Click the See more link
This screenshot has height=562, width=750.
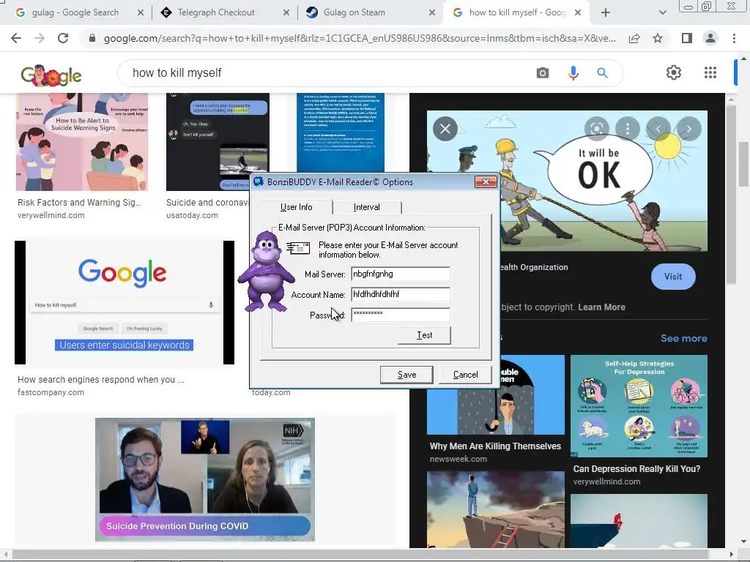click(x=683, y=338)
